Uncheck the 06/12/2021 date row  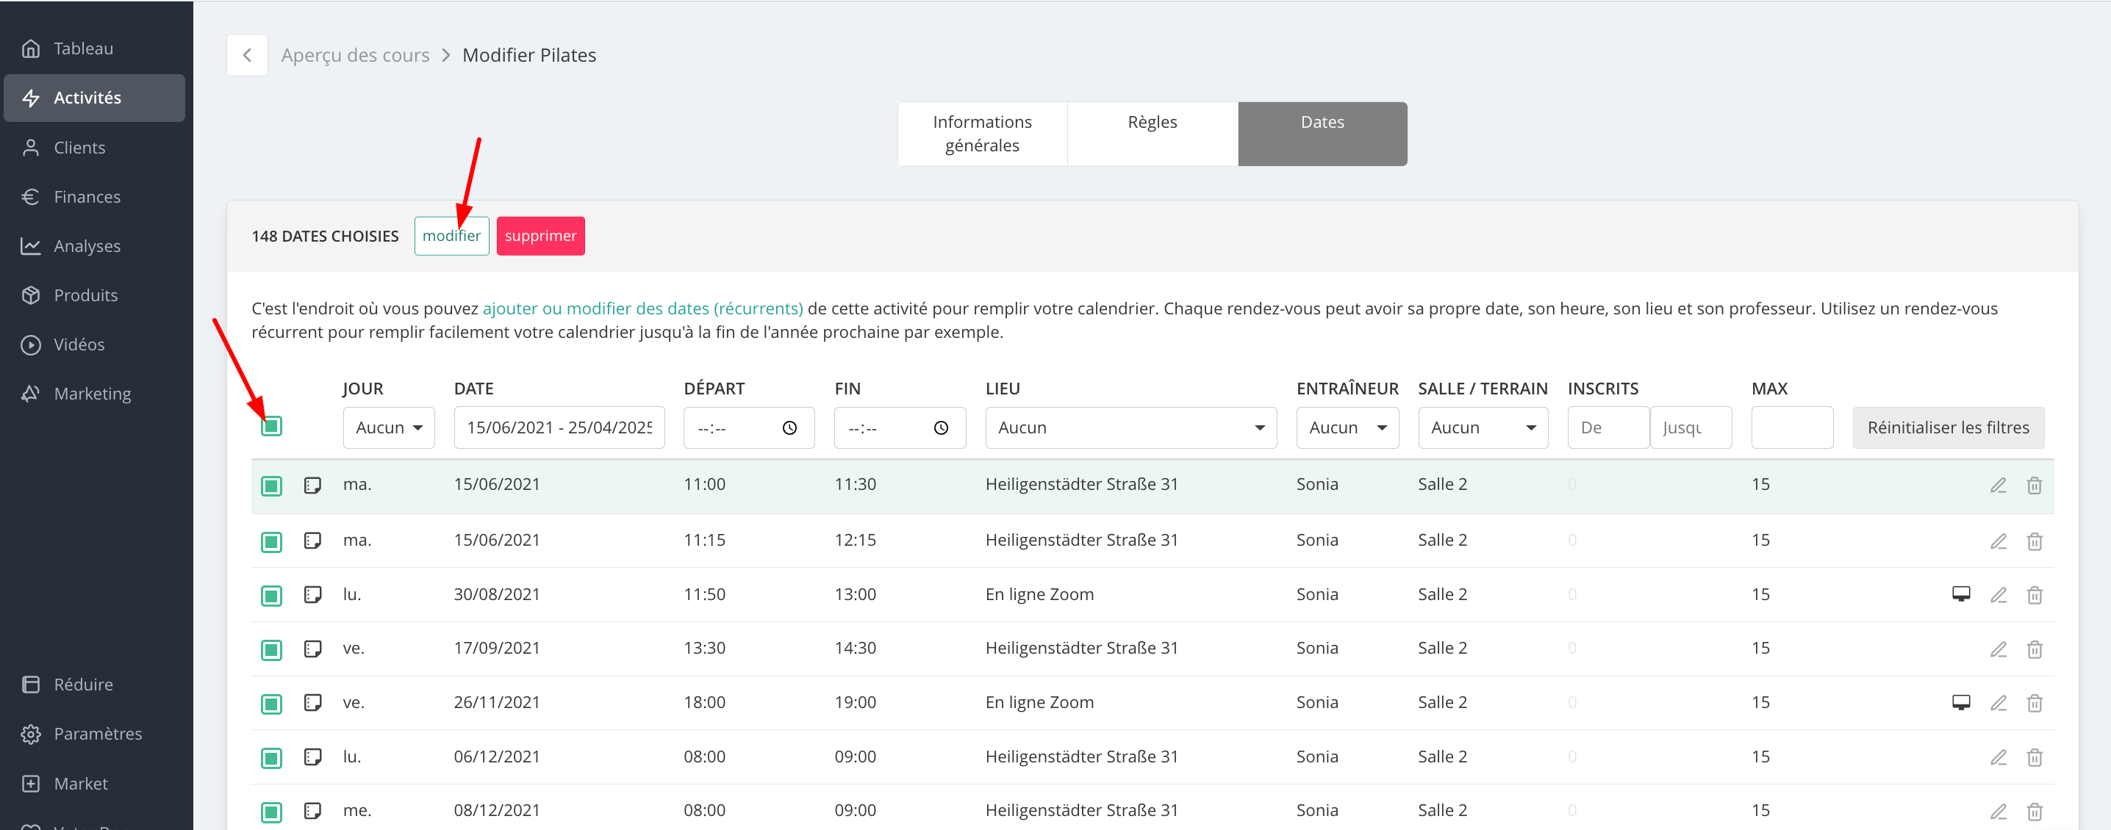tap(271, 757)
